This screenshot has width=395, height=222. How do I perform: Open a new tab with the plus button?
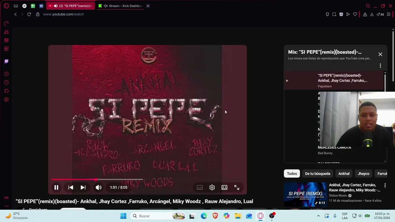148,6
